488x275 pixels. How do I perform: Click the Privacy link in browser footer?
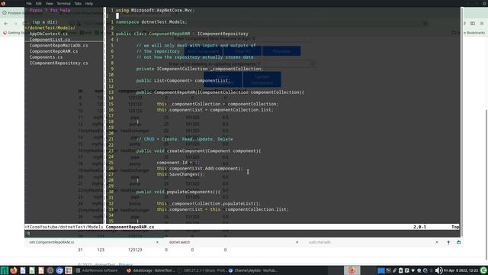point(125,264)
